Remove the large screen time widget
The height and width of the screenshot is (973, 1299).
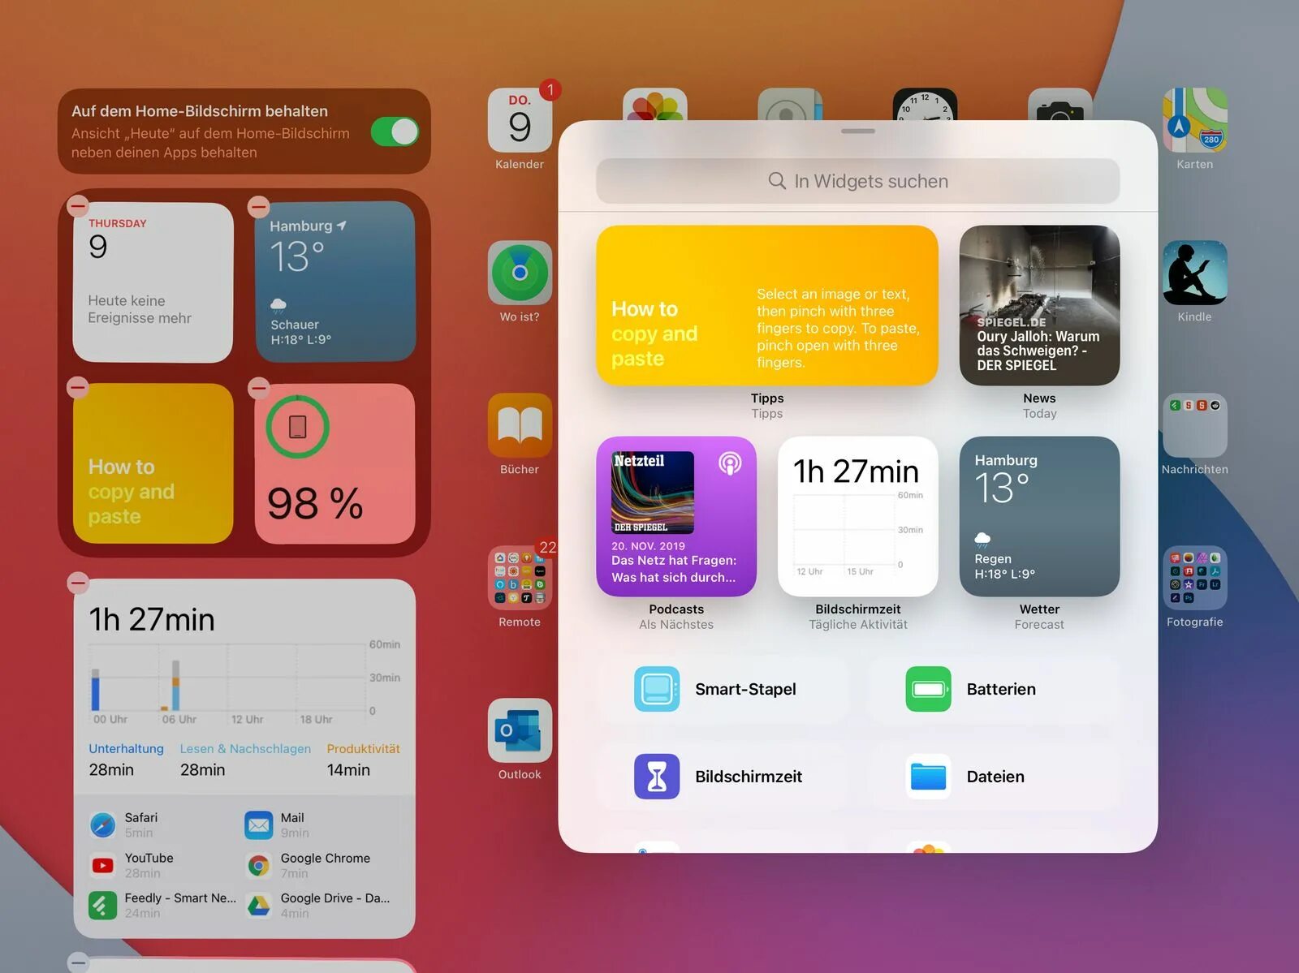(78, 582)
